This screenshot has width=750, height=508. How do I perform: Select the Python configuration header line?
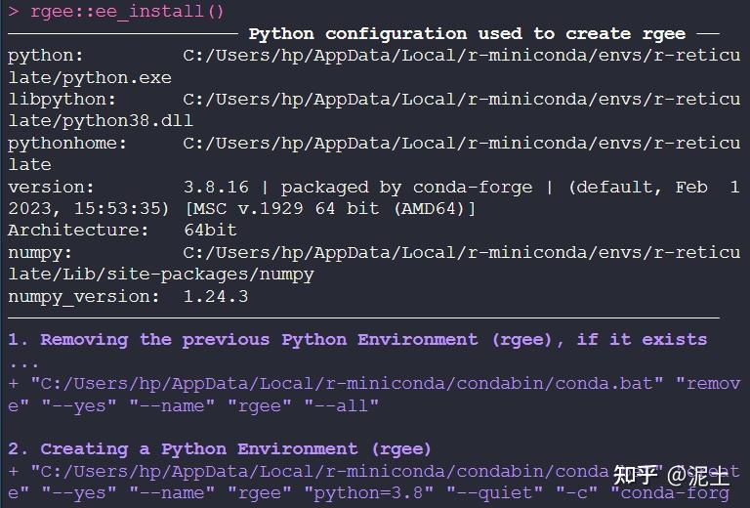(467, 33)
